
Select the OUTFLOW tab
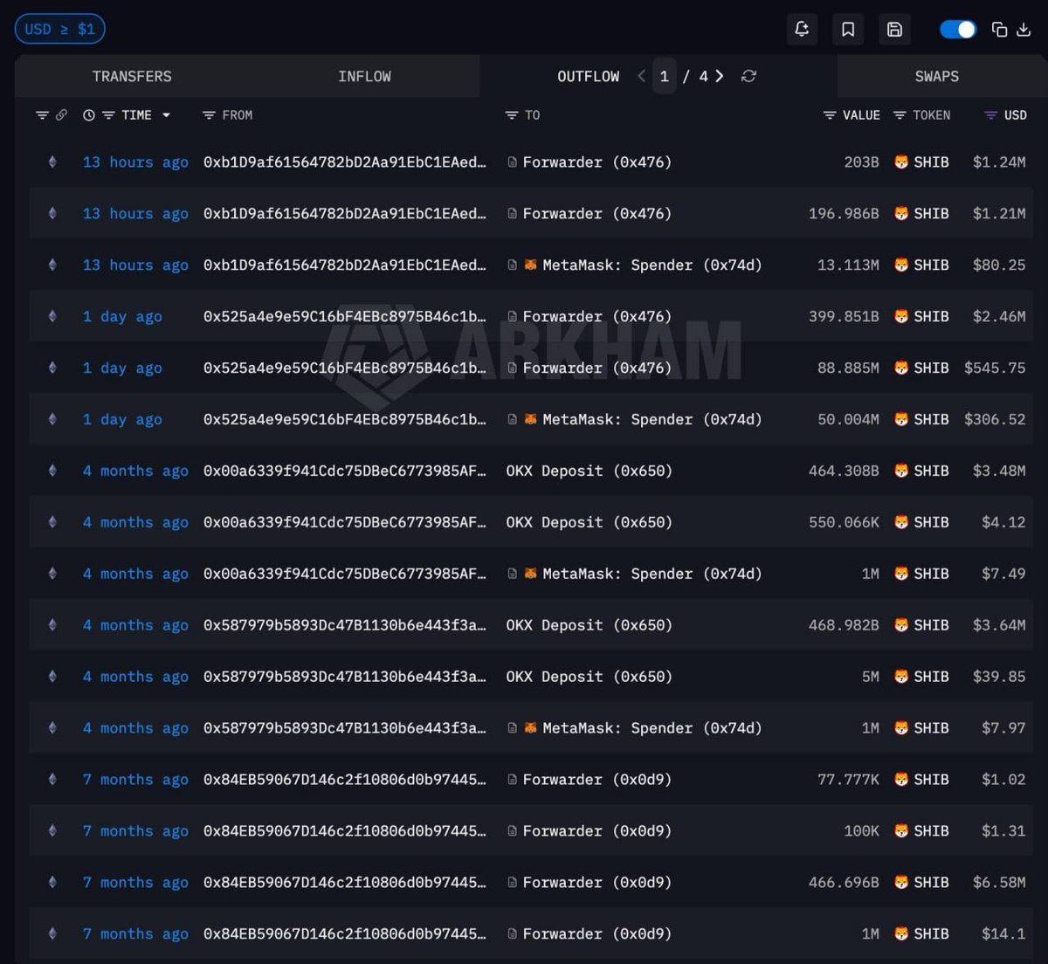coord(588,77)
